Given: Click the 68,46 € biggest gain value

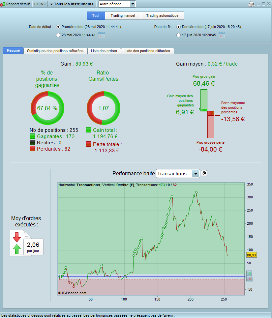Looking at the screenshot, I should tap(204, 83).
